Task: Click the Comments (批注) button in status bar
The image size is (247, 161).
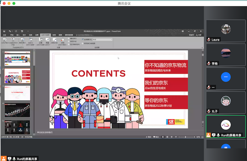Action: (156, 137)
